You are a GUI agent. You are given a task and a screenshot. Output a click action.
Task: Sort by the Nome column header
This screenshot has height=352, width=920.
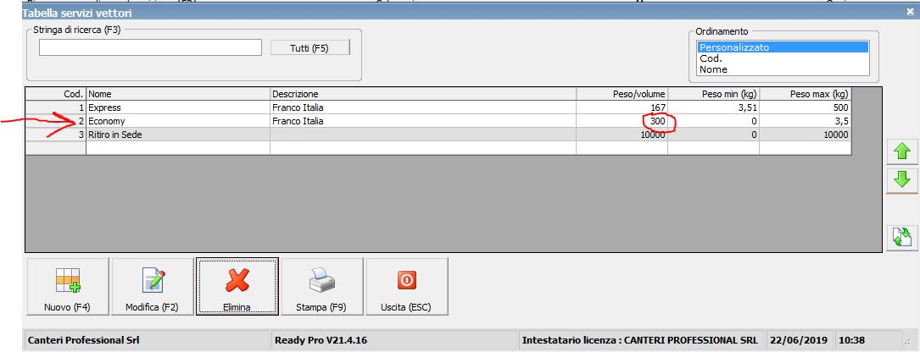(x=178, y=94)
